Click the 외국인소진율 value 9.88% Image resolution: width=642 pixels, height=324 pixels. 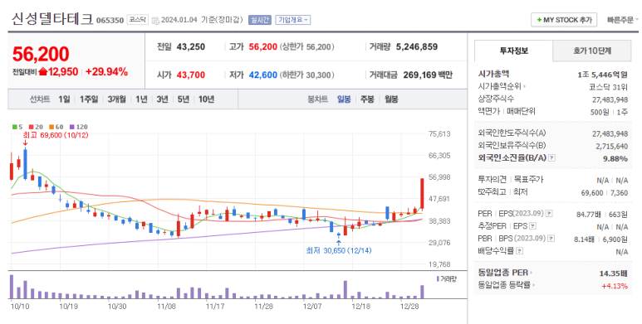(x=615, y=158)
